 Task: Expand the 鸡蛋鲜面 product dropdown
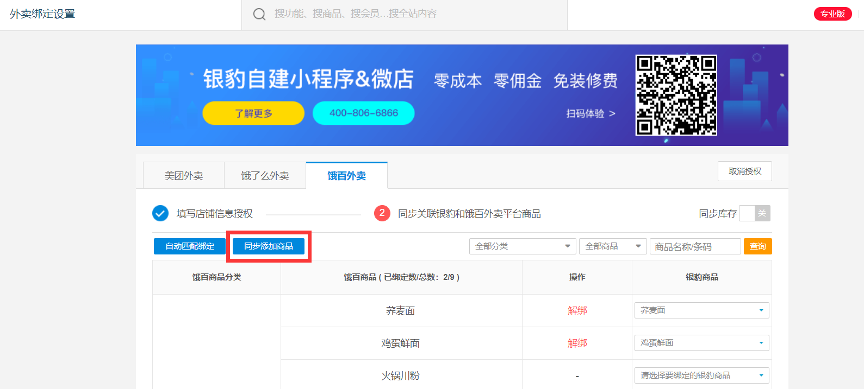701,343
